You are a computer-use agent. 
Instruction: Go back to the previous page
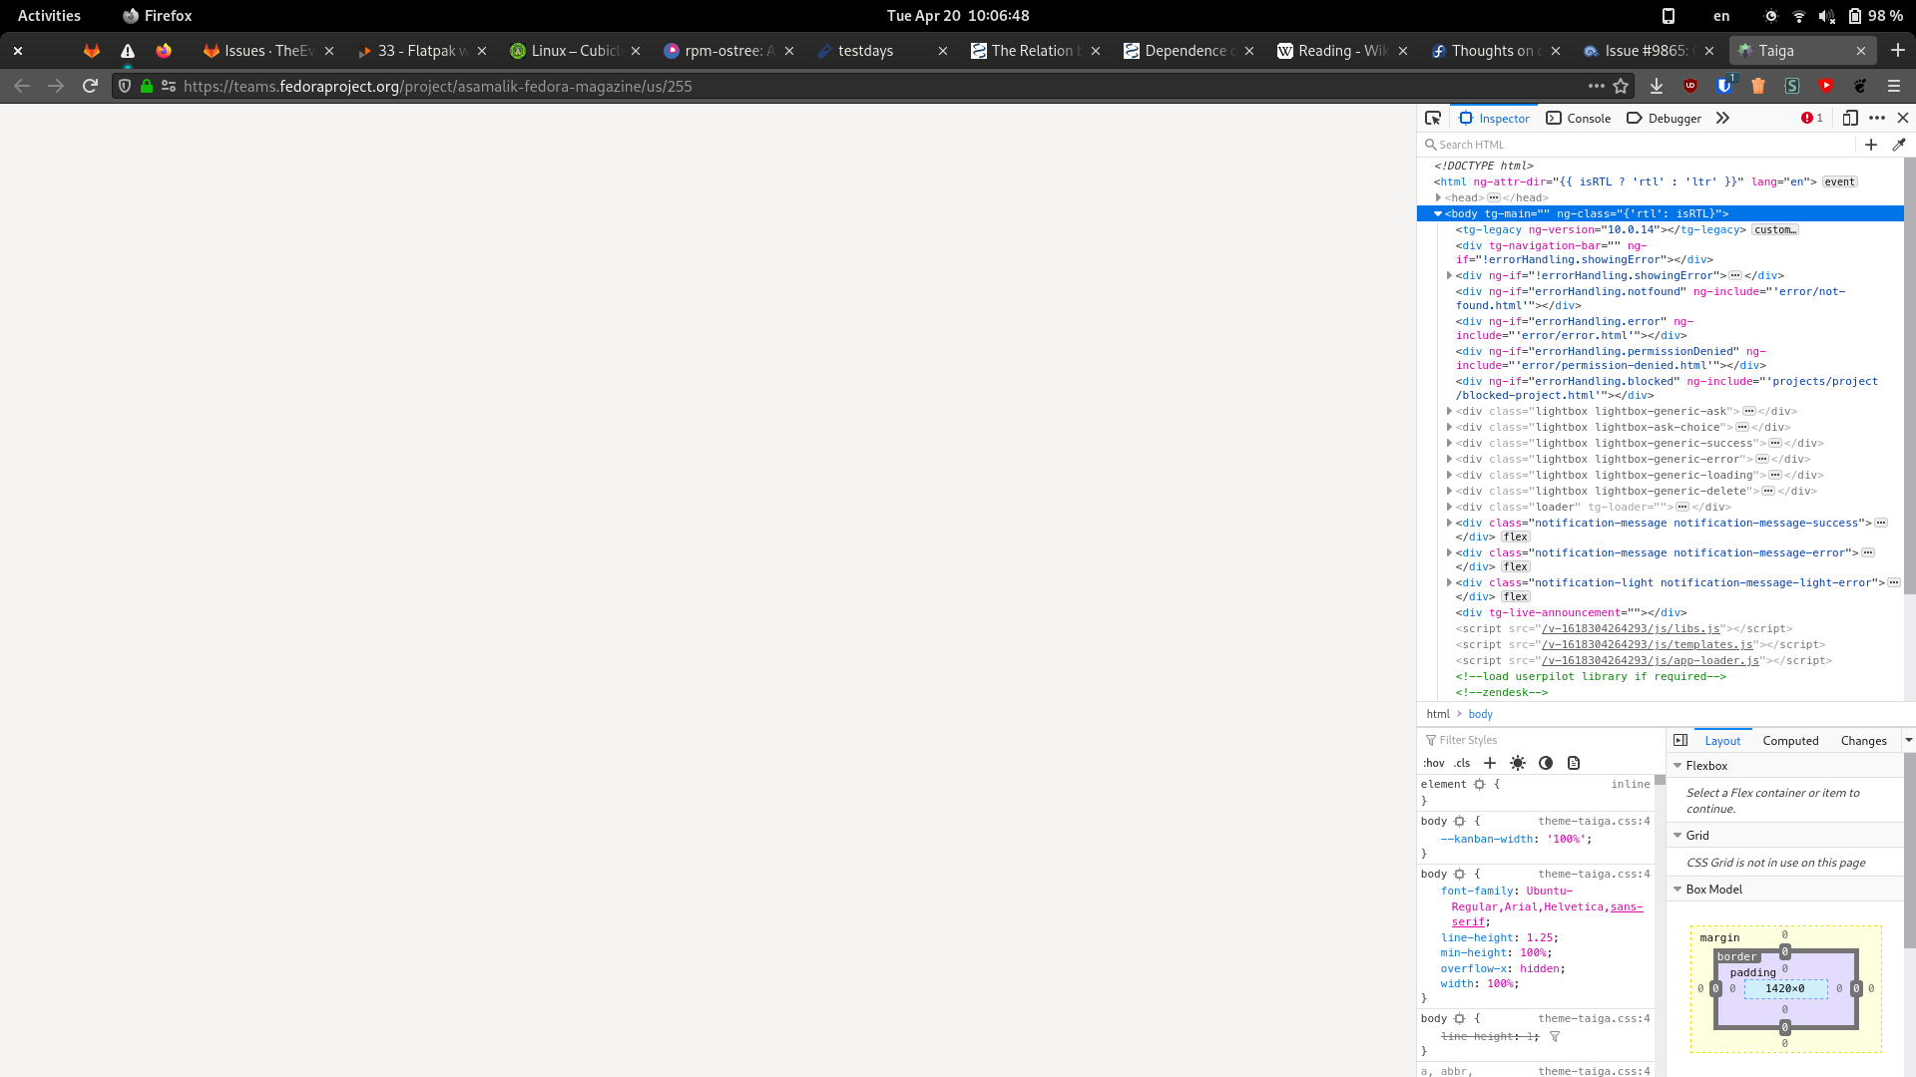22,86
